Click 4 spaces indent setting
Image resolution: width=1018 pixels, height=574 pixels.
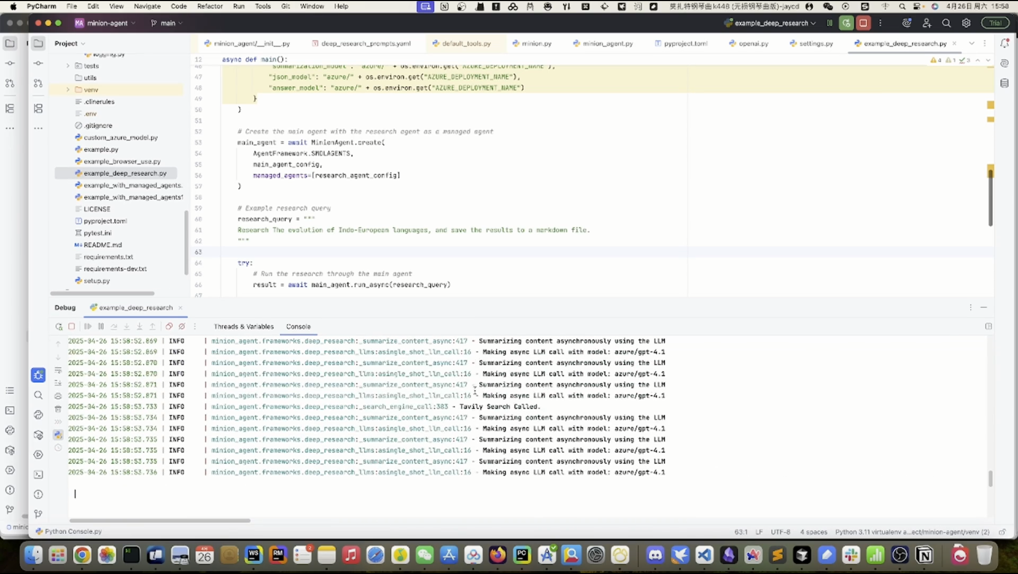813,532
